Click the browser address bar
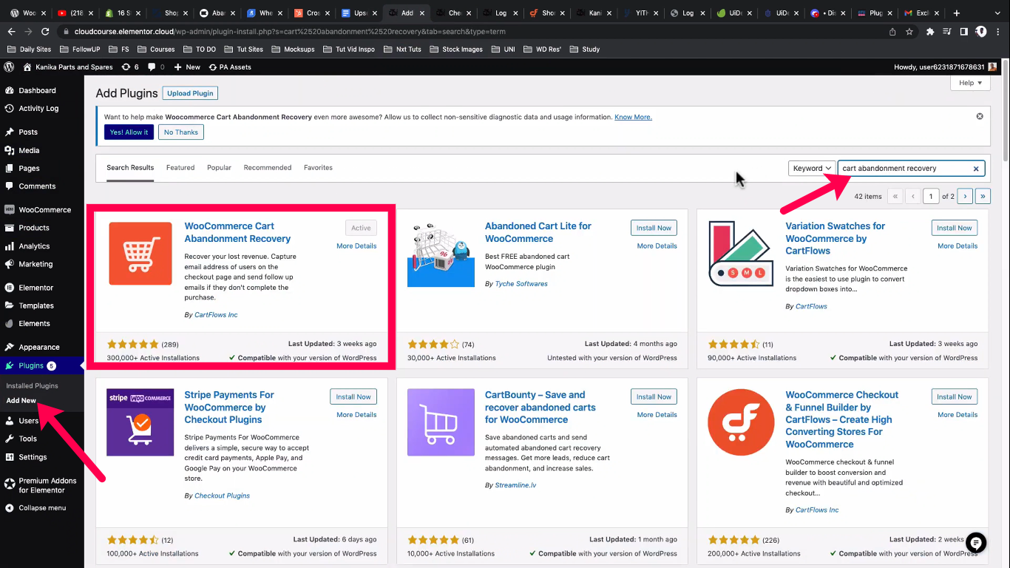This screenshot has width=1010, height=568. [x=473, y=31]
